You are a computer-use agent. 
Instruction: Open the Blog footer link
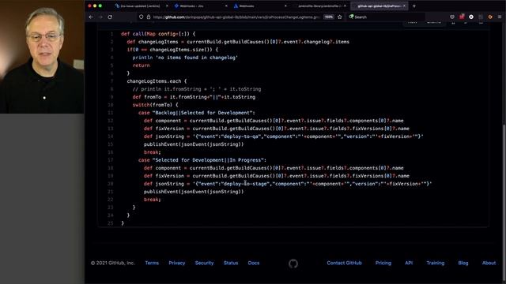[463, 263]
